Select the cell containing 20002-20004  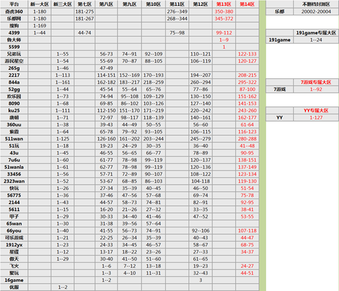point(316,12)
